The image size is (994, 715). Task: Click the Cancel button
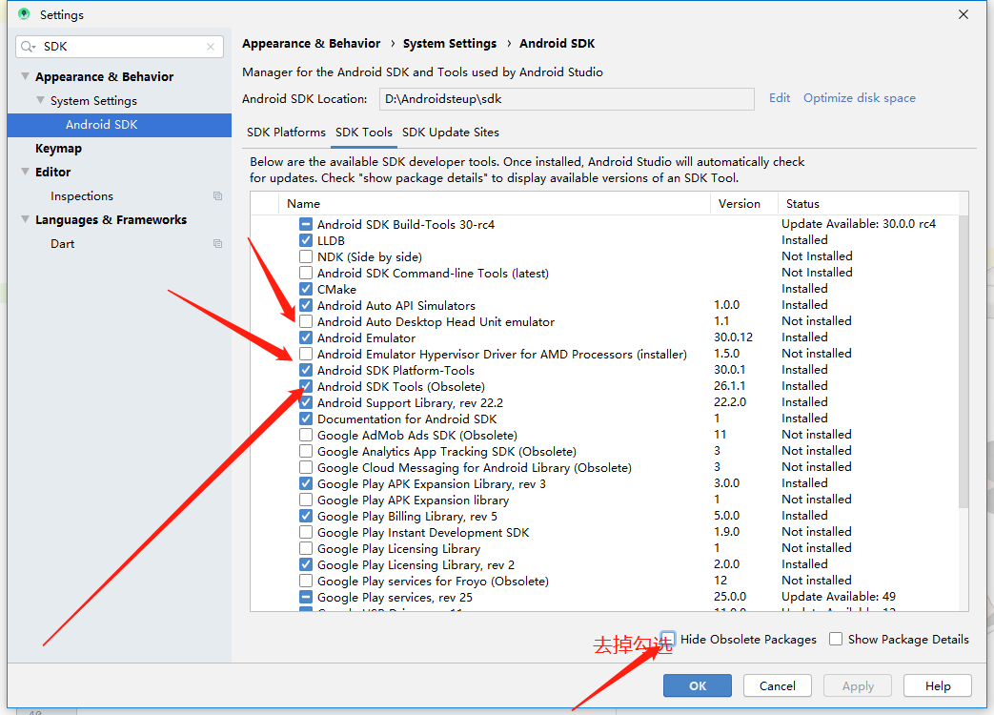tap(778, 685)
